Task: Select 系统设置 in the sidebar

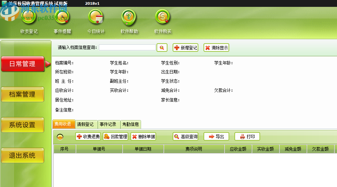Action: coord(23,125)
